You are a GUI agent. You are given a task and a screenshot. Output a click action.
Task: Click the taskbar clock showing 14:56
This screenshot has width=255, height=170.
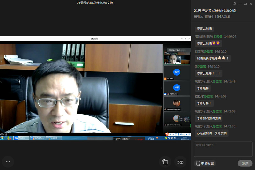[185, 138]
